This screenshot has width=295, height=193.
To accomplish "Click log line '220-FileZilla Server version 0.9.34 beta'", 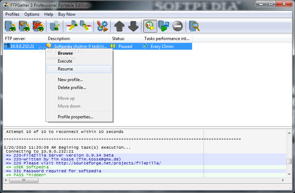I will pos(60,155).
